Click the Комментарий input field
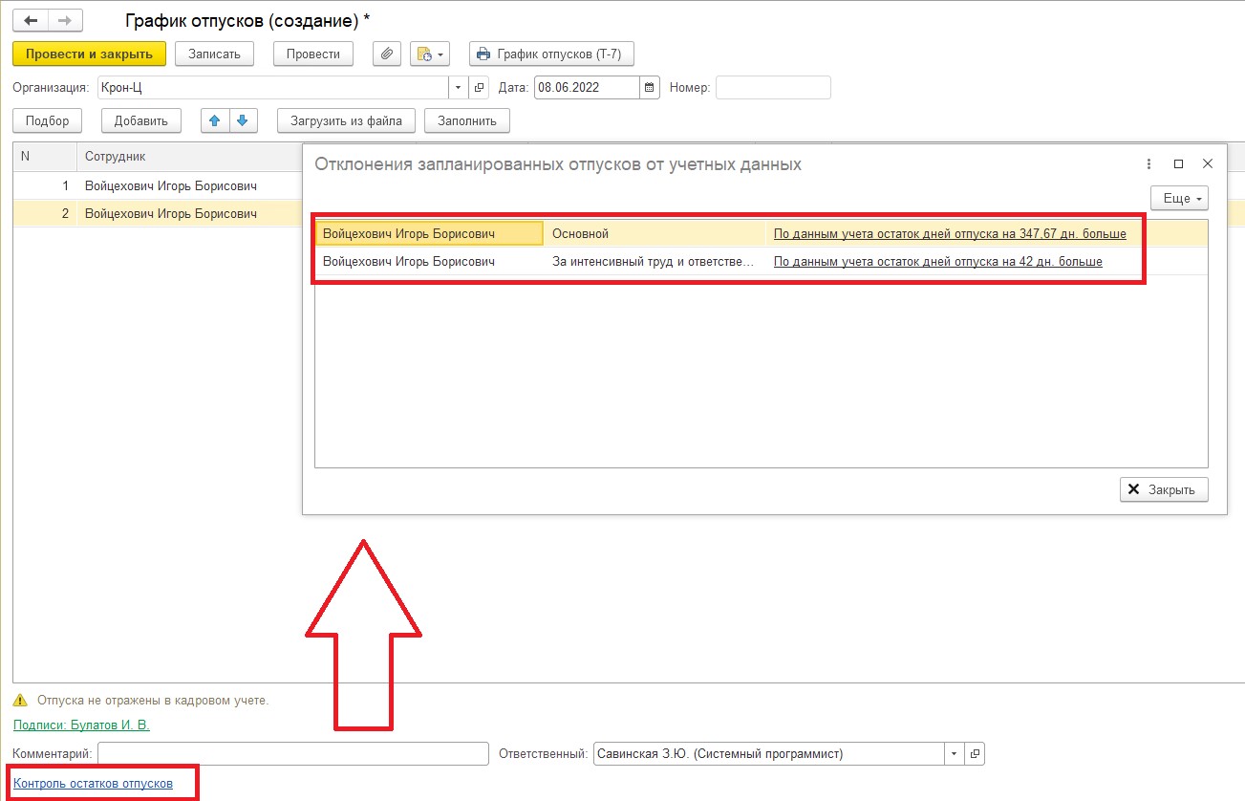This screenshot has width=1245, height=801. click(x=293, y=753)
